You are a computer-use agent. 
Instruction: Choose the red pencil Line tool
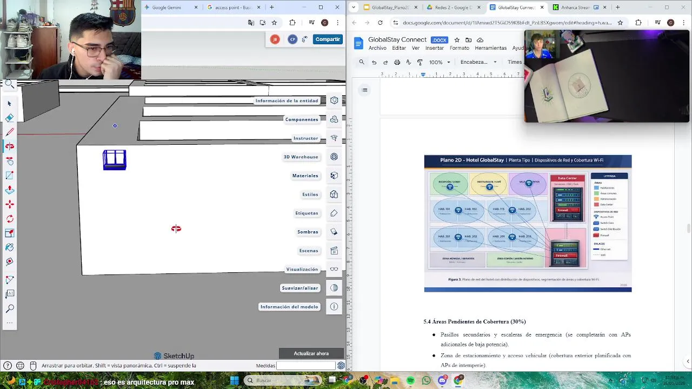coord(9,132)
